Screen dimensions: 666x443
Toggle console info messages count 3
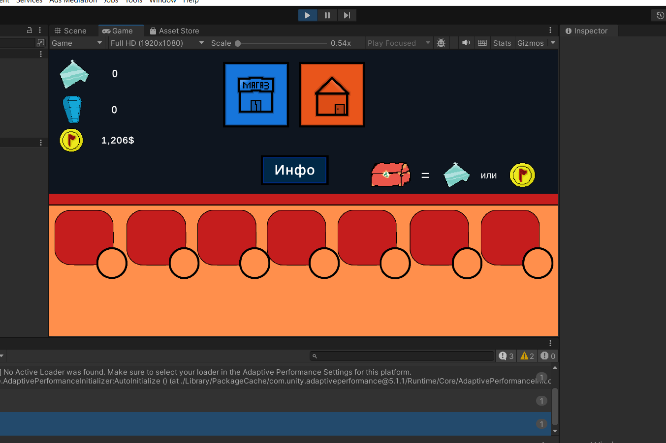click(506, 356)
